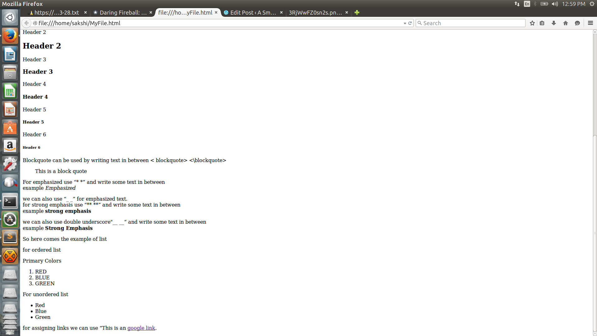The height and width of the screenshot is (336, 597).
Task: Open System Settings gear-and-wrench icon
Action: [10, 165]
